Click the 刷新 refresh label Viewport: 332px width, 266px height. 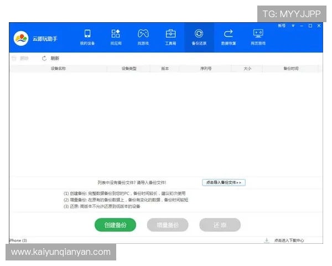[55, 58]
